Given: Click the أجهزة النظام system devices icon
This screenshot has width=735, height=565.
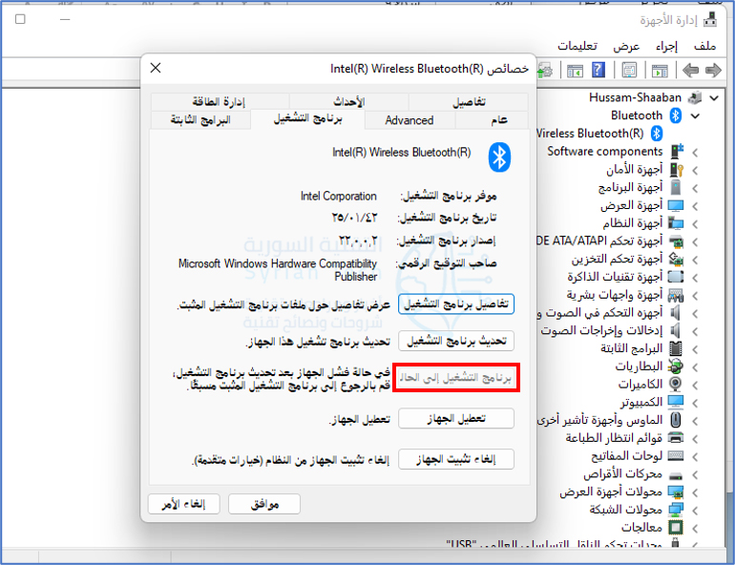Looking at the screenshot, I should click(x=676, y=223).
